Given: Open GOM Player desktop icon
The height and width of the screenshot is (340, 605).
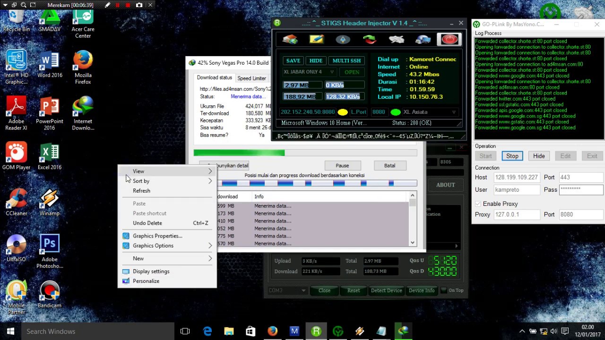Looking at the screenshot, I should pos(17,156).
